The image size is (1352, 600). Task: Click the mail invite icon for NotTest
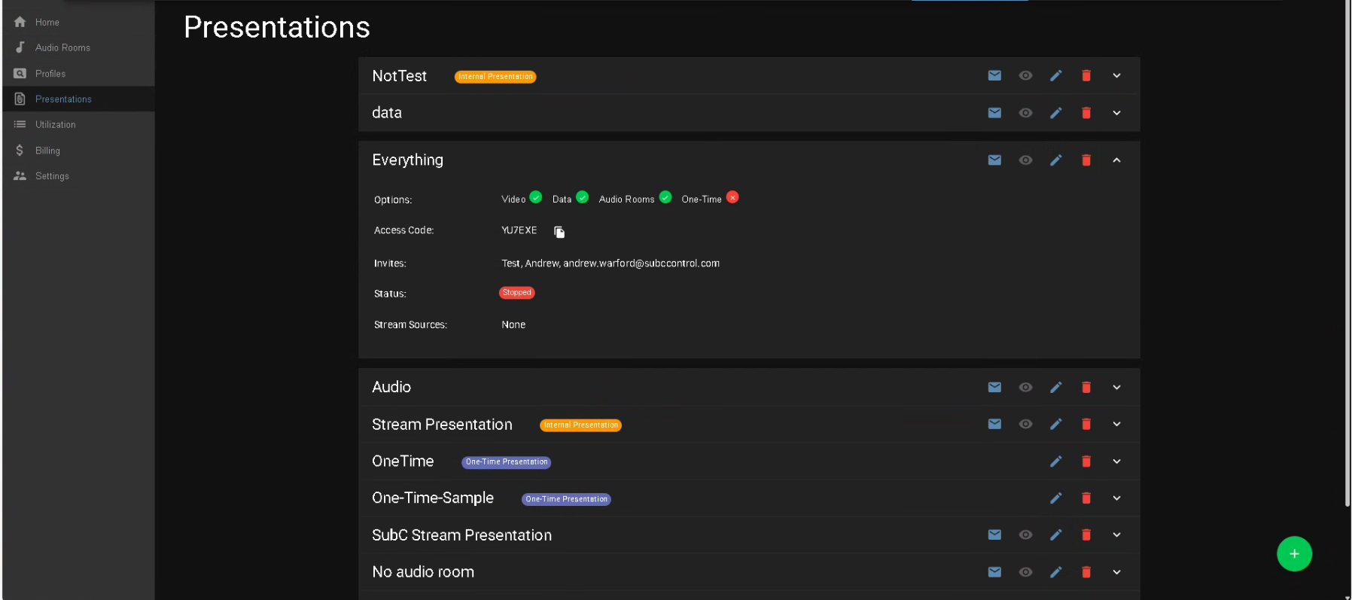[x=994, y=75]
